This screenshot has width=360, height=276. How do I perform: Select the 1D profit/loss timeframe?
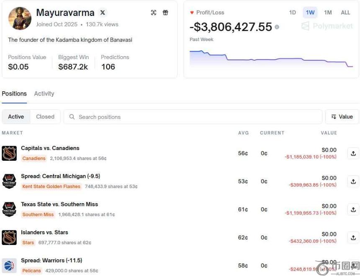coord(292,13)
